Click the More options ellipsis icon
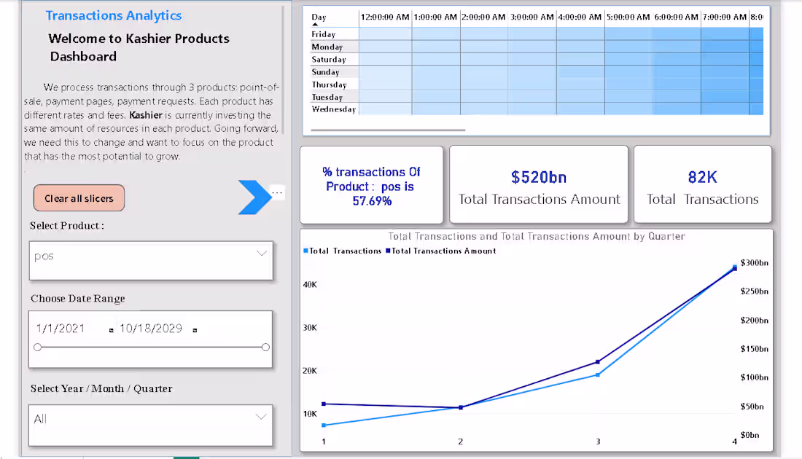The width and height of the screenshot is (802, 459). 277,192
